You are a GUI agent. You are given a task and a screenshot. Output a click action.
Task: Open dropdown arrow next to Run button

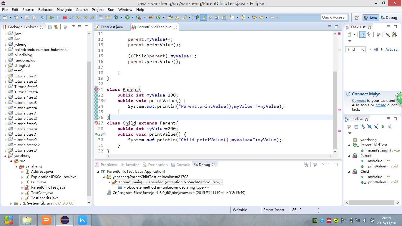tap(133, 17)
